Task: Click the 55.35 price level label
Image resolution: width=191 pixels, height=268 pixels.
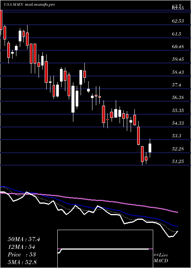Action: (178, 110)
